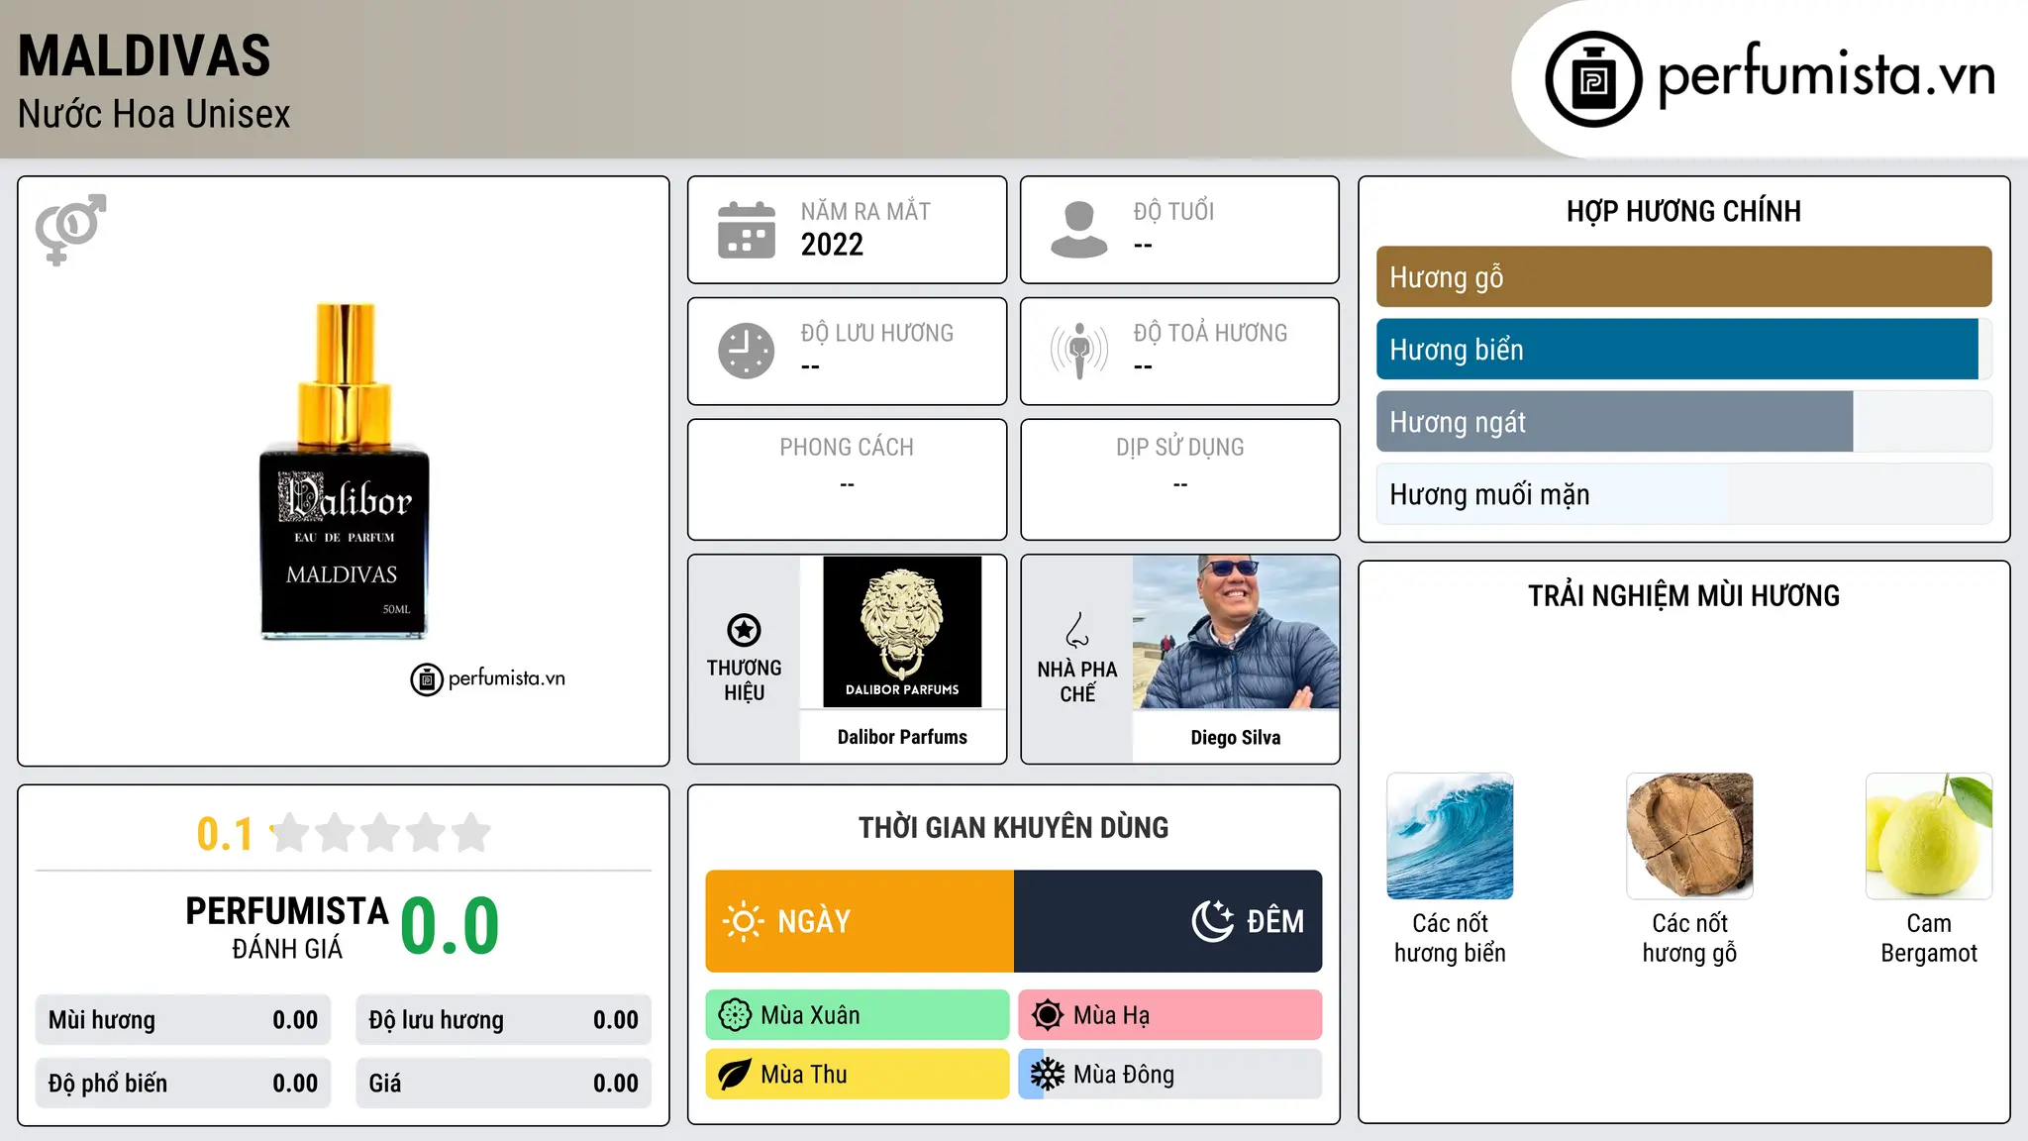Click the moon icon in the Đêm block
The height and width of the screenshot is (1141, 2028).
tap(1212, 921)
